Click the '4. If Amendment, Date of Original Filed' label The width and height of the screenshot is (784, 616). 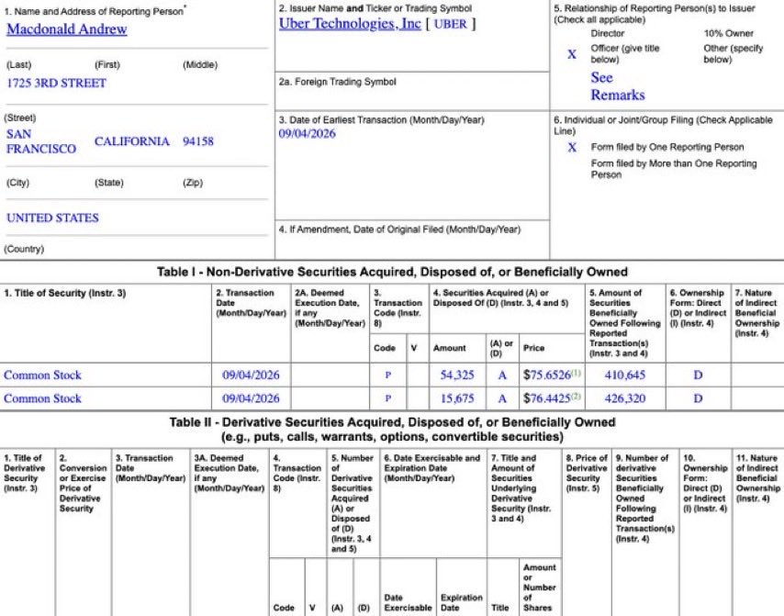pyautogui.click(x=399, y=230)
